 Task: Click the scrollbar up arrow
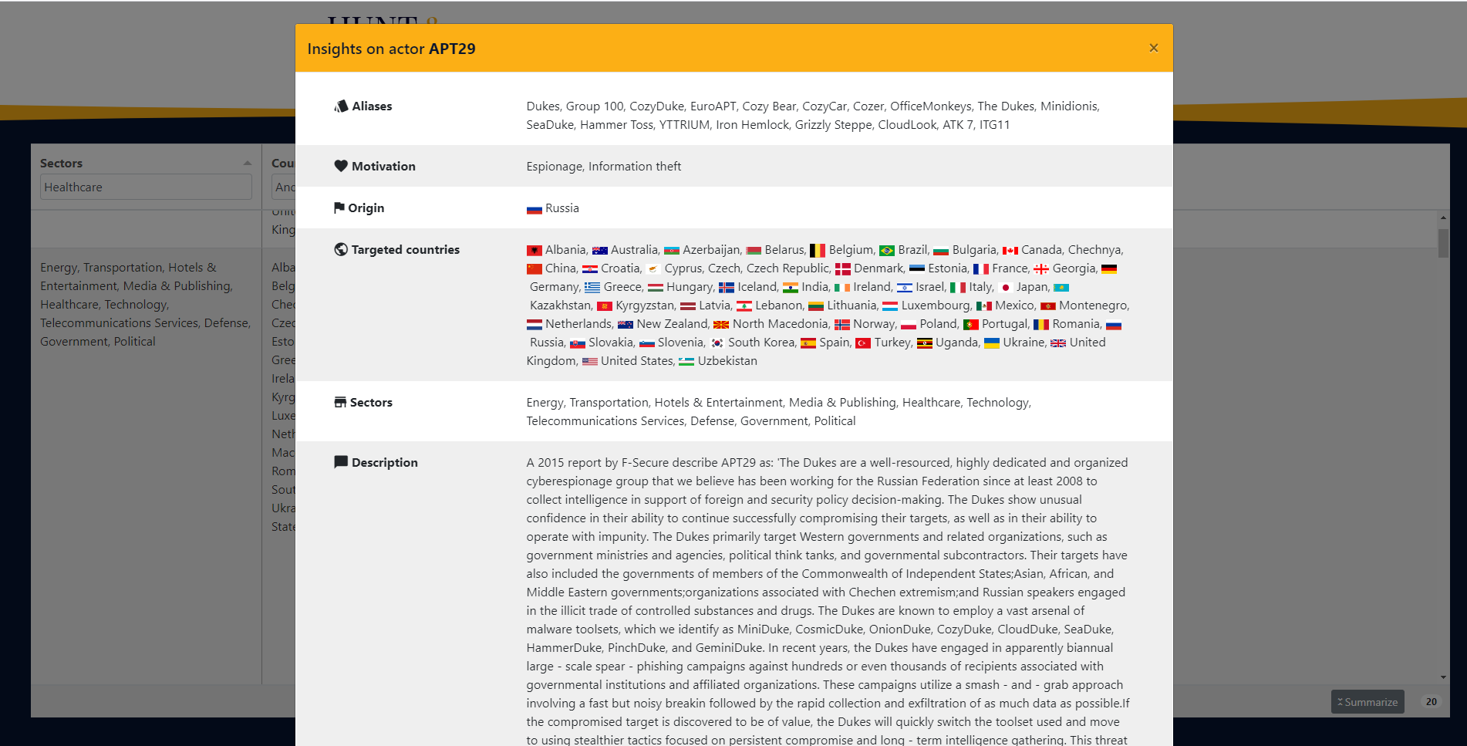[x=1443, y=218]
